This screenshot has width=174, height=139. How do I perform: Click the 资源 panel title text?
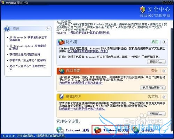point(16,28)
